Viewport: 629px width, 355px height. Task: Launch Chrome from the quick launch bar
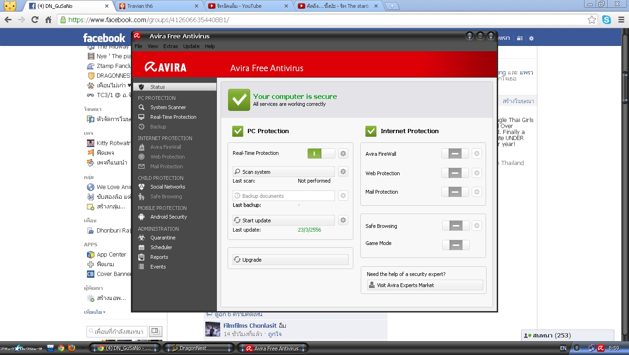61,348
